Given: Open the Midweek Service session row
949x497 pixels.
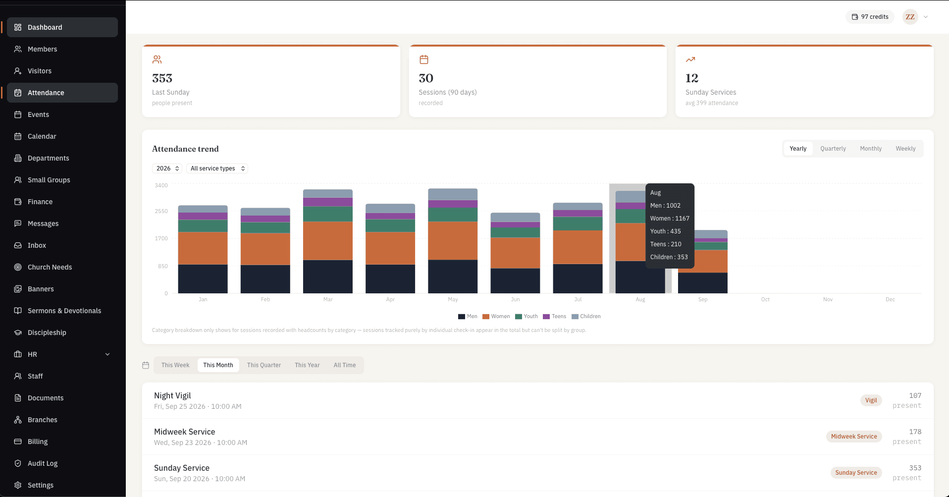Looking at the screenshot, I should point(538,437).
